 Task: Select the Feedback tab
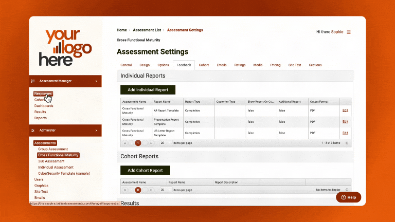coord(184,65)
